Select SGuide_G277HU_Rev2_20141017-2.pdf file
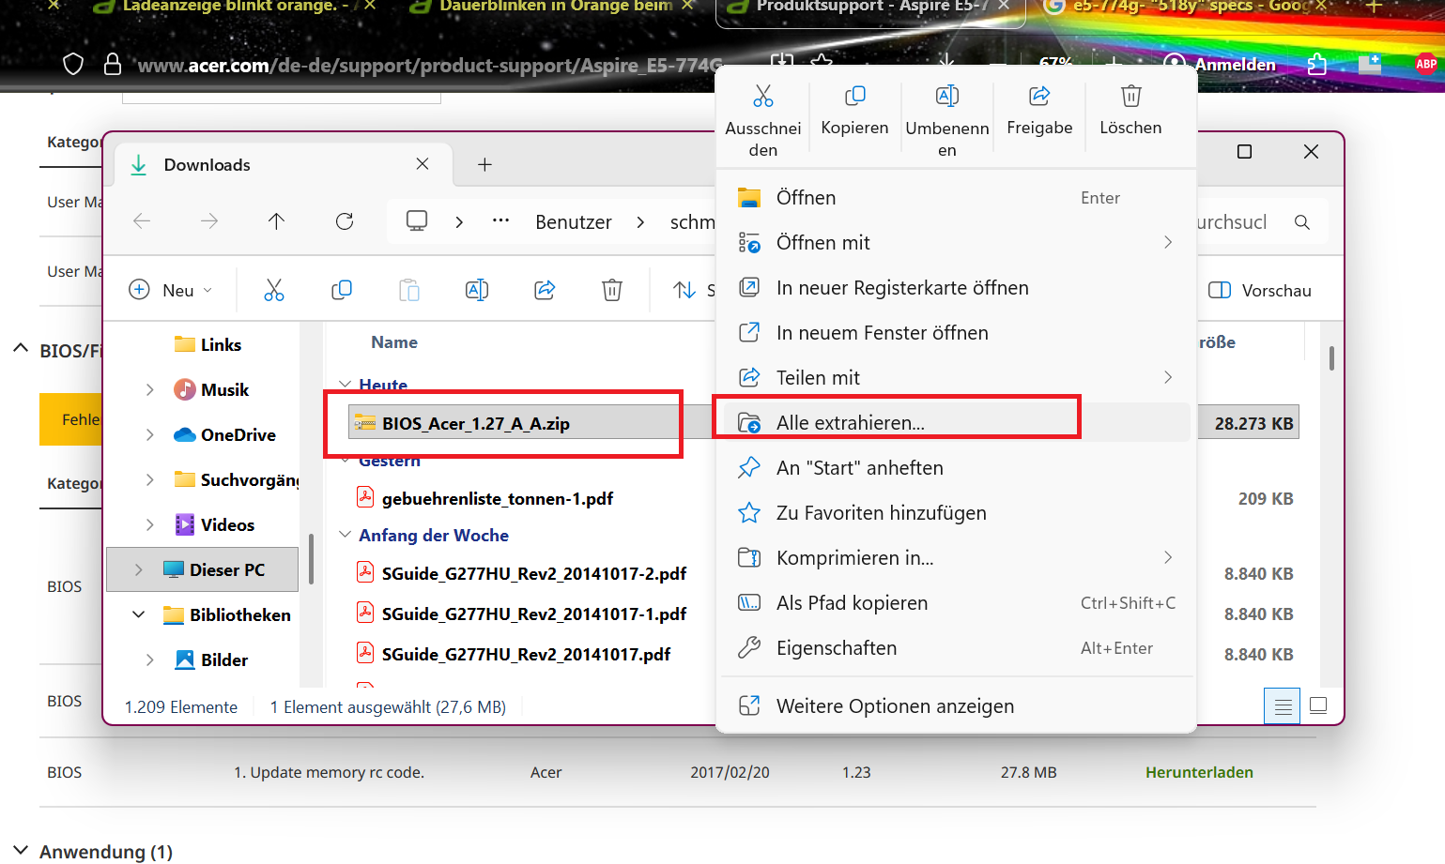 click(x=534, y=574)
